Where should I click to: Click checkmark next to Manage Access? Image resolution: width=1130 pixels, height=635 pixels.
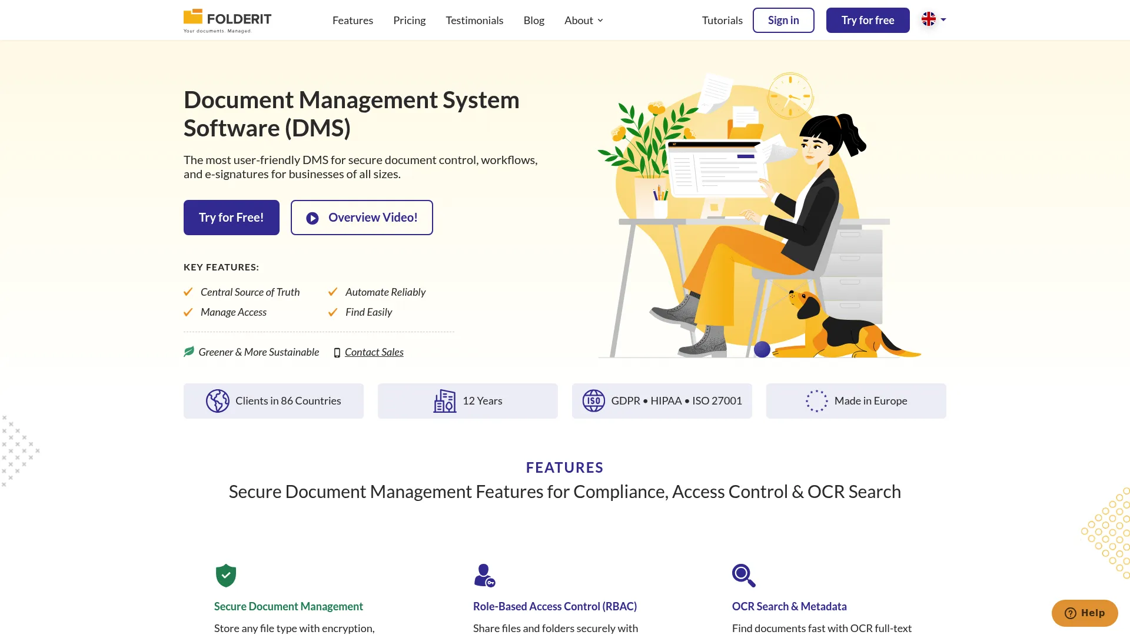click(x=188, y=312)
